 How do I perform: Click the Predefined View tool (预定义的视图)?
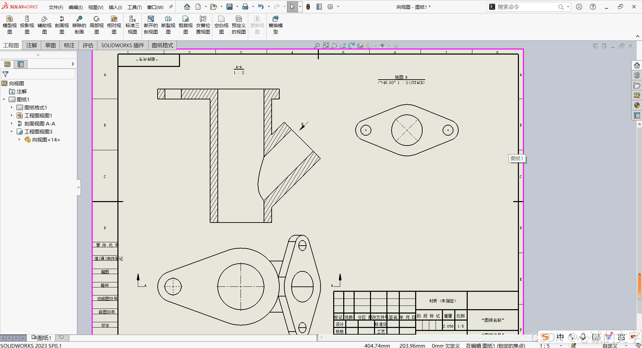[239, 25]
